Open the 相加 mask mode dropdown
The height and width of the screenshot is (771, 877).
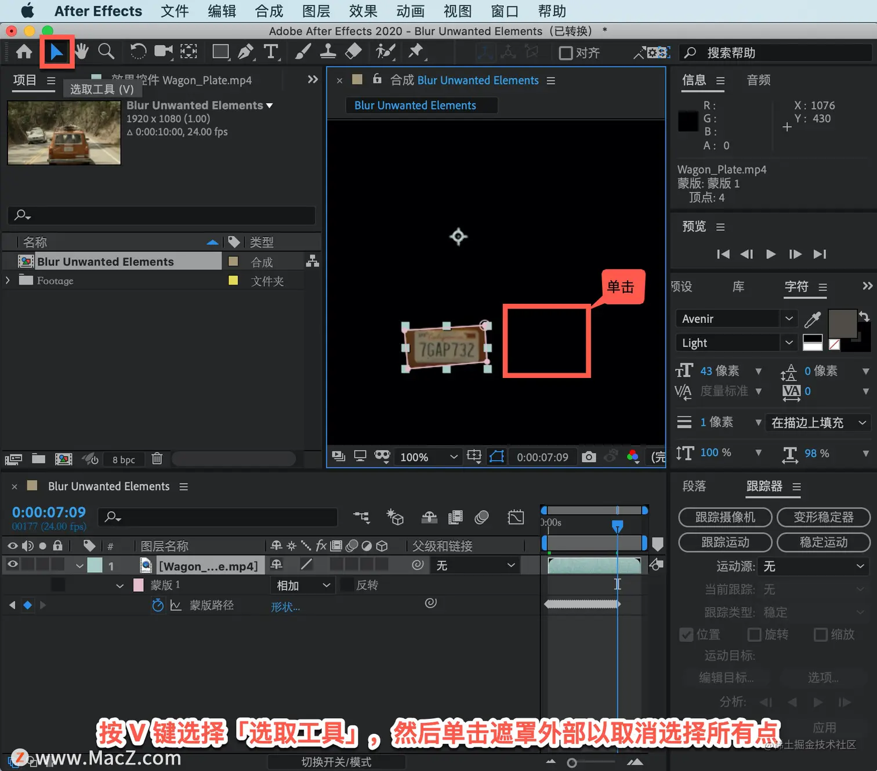[x=302, y=585]
